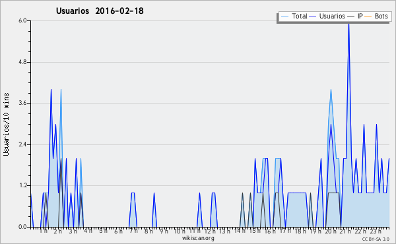Select the 'IP' legend entry

(355, 16)
